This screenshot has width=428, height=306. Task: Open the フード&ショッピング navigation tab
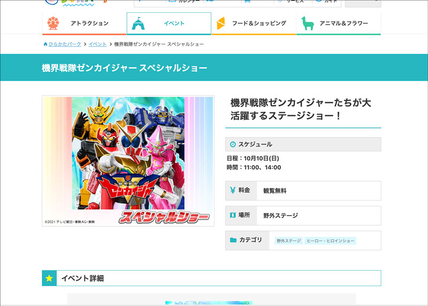pyautogui.click(x=259, y=24)
